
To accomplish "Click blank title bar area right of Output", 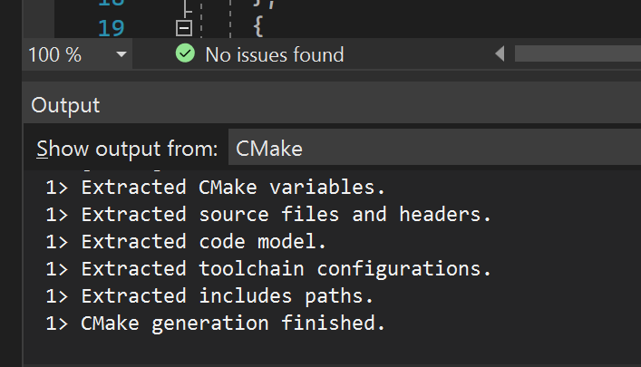I will click(363, 105).
